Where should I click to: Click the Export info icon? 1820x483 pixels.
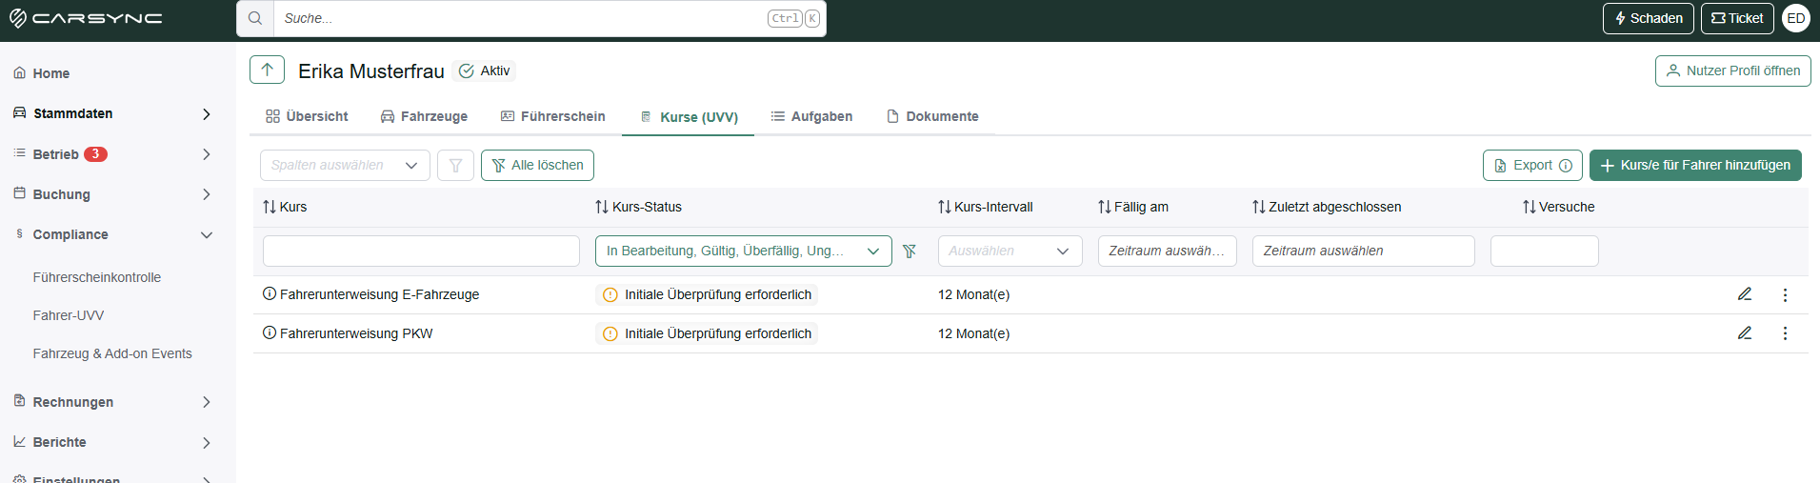click(x=1566, y=166)
